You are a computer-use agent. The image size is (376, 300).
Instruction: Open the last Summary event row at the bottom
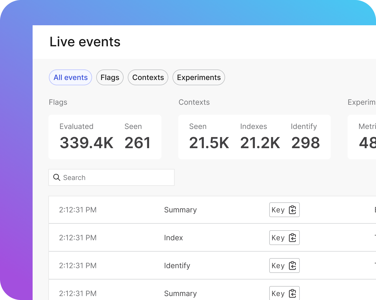coord(180,293)
